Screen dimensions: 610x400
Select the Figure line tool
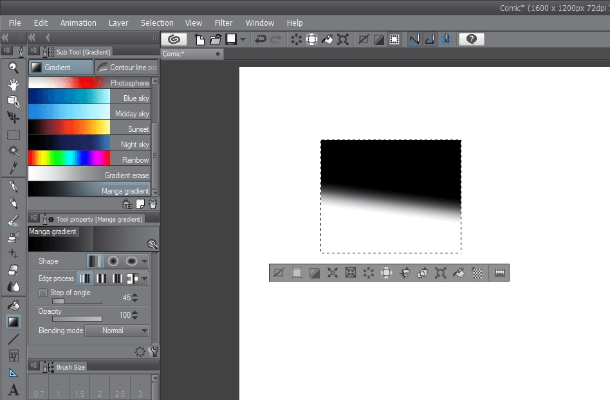14,339
